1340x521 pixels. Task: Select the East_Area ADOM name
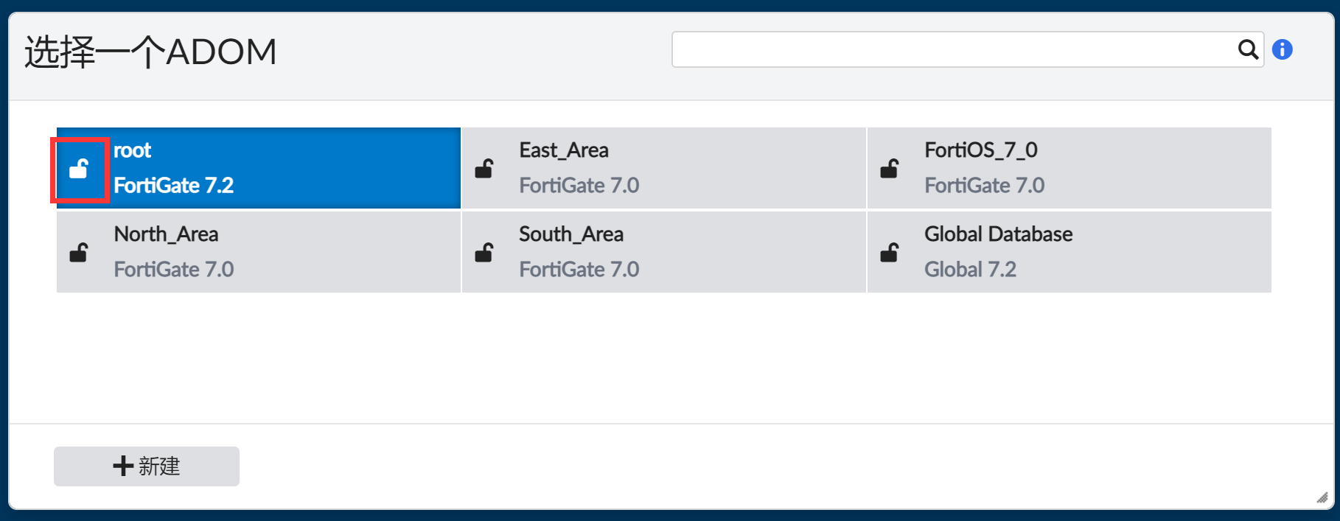(564, 150)
